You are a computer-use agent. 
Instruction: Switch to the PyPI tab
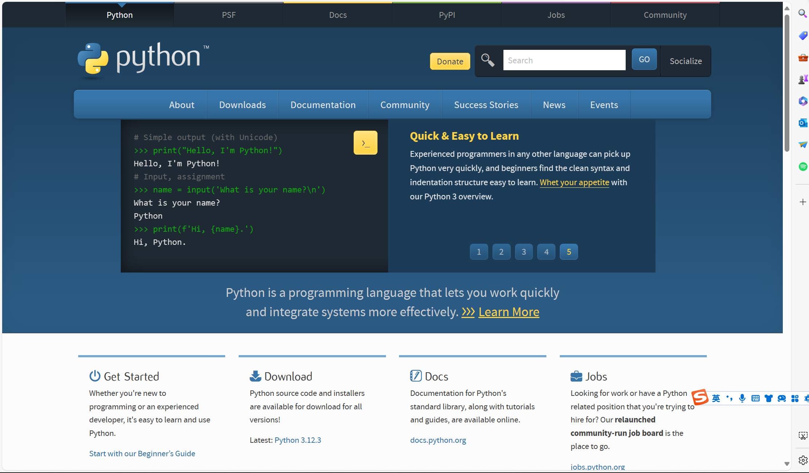tap(447, 15)
